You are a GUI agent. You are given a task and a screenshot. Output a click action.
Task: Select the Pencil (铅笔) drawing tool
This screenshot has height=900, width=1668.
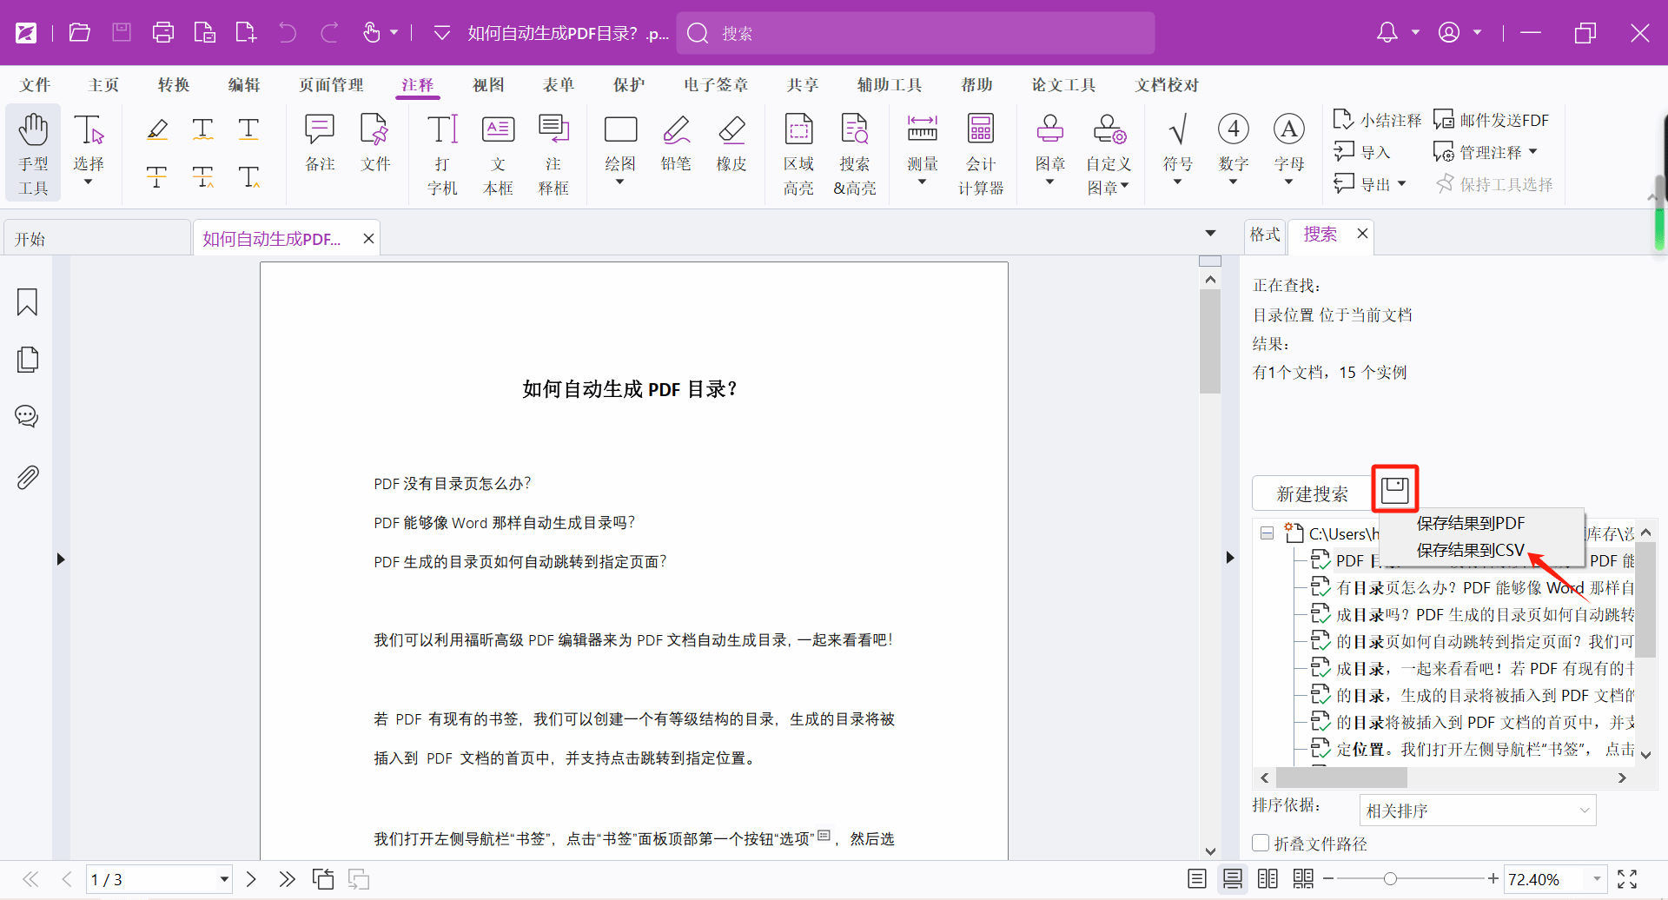click(x=676, y=144)
